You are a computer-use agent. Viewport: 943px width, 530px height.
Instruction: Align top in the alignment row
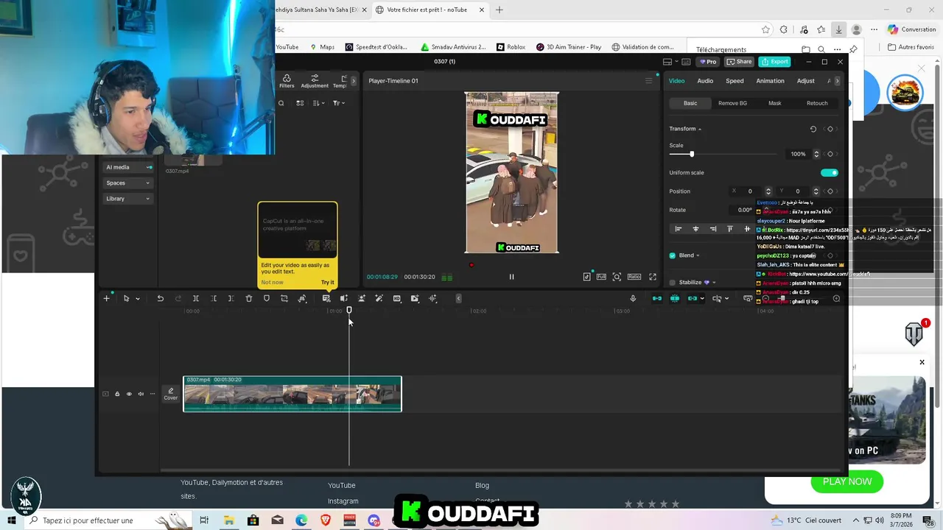730,229
